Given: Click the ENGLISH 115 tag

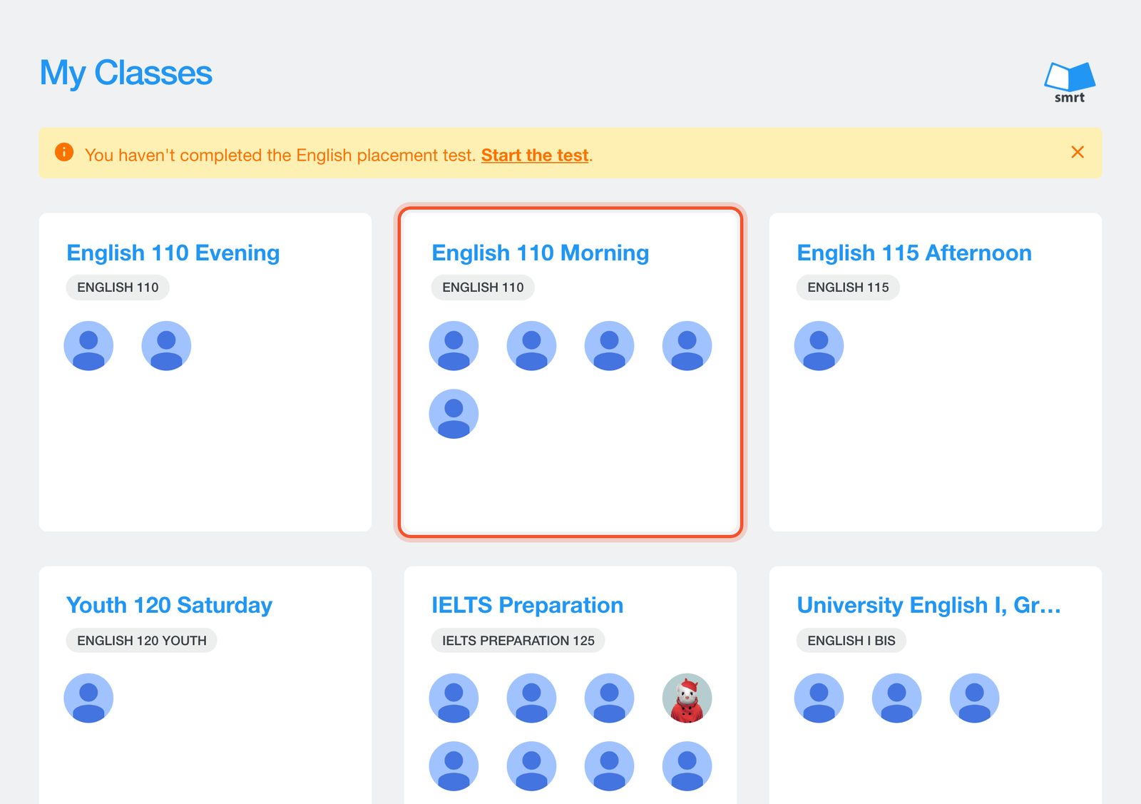Looking at the screenshot, I should click(848, 287).
